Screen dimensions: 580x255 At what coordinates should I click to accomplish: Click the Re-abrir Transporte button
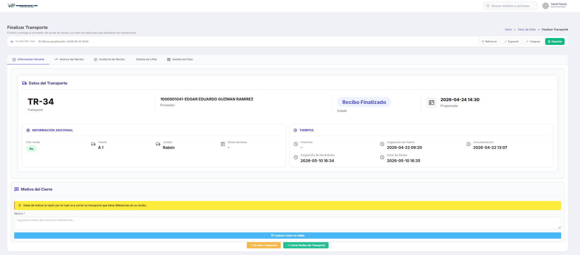(264, 245)
